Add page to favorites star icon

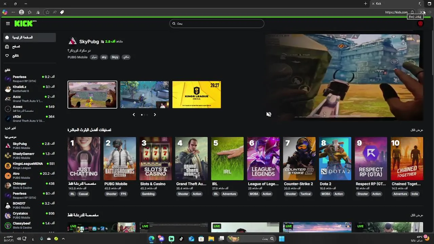47,12
